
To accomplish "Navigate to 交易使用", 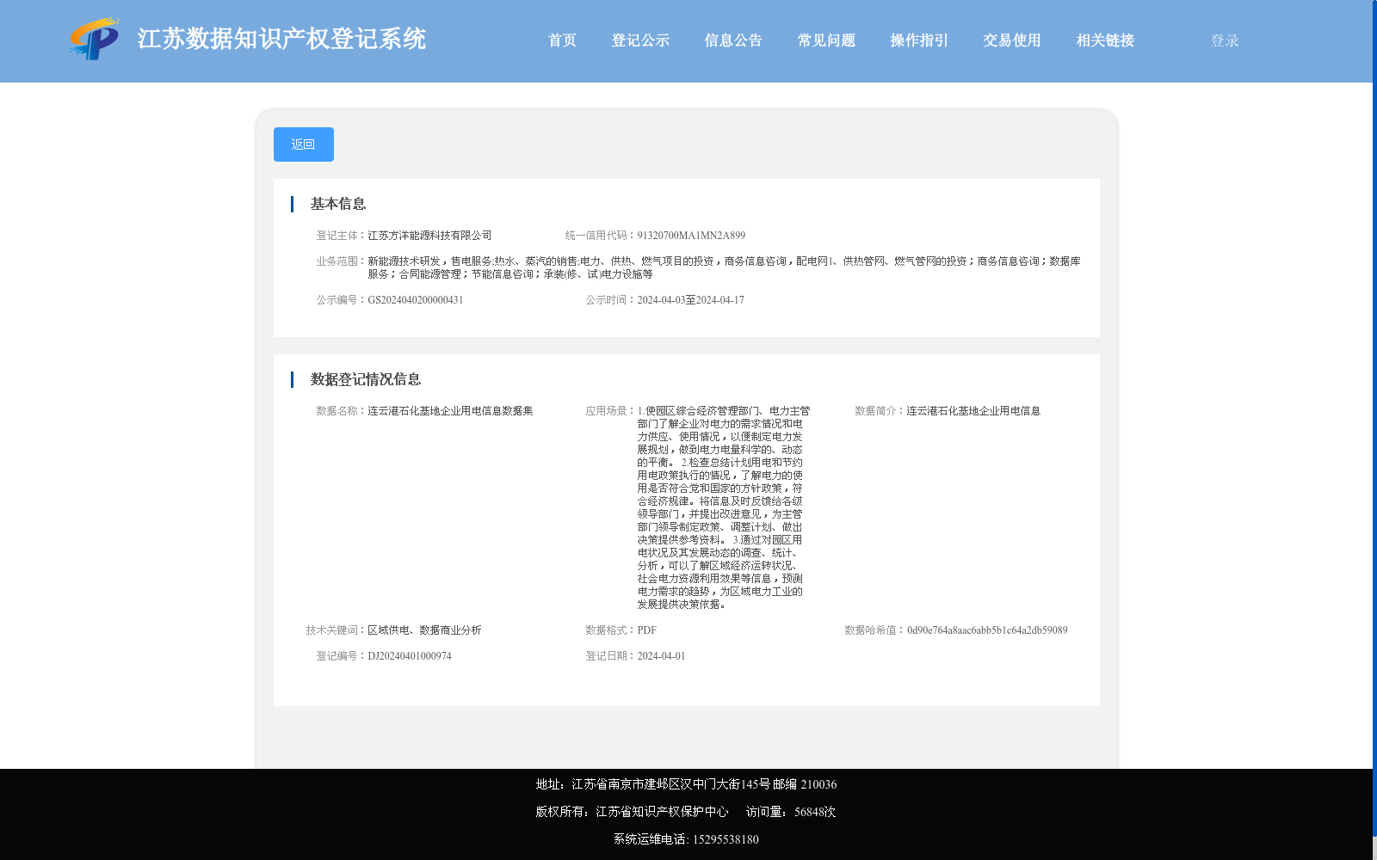I will point(1012,40).
